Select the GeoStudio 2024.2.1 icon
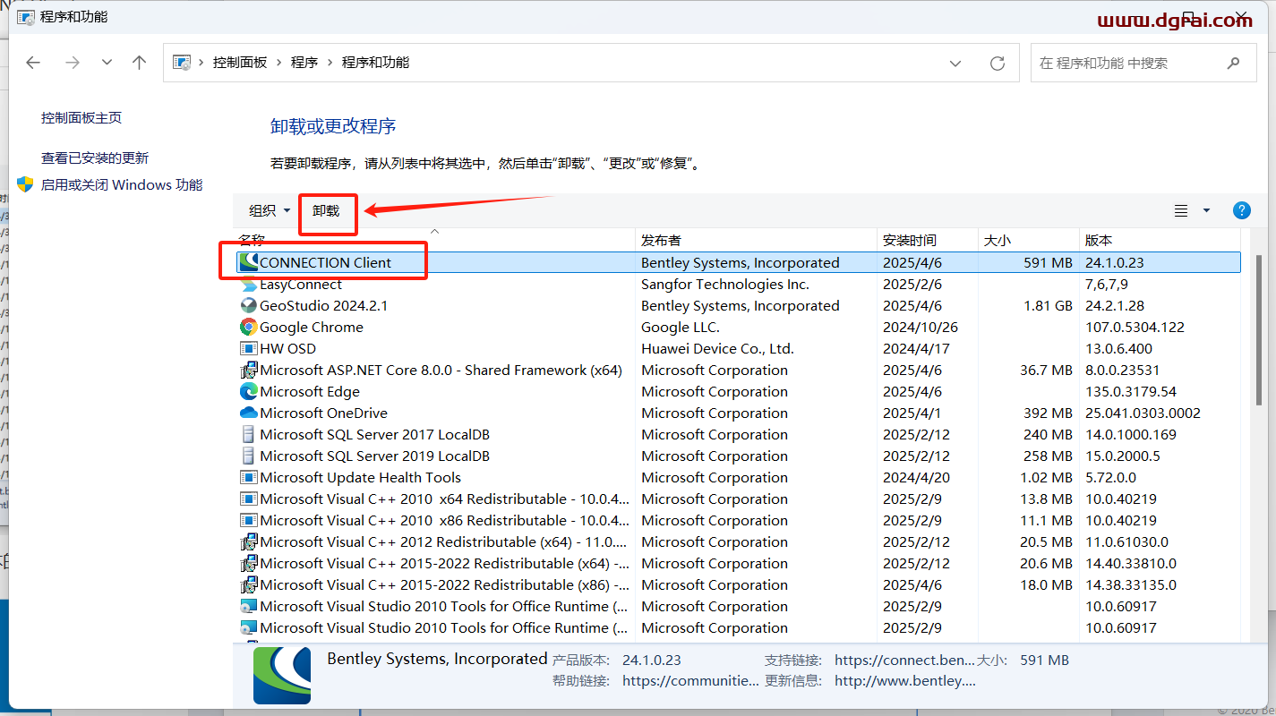 249,305
